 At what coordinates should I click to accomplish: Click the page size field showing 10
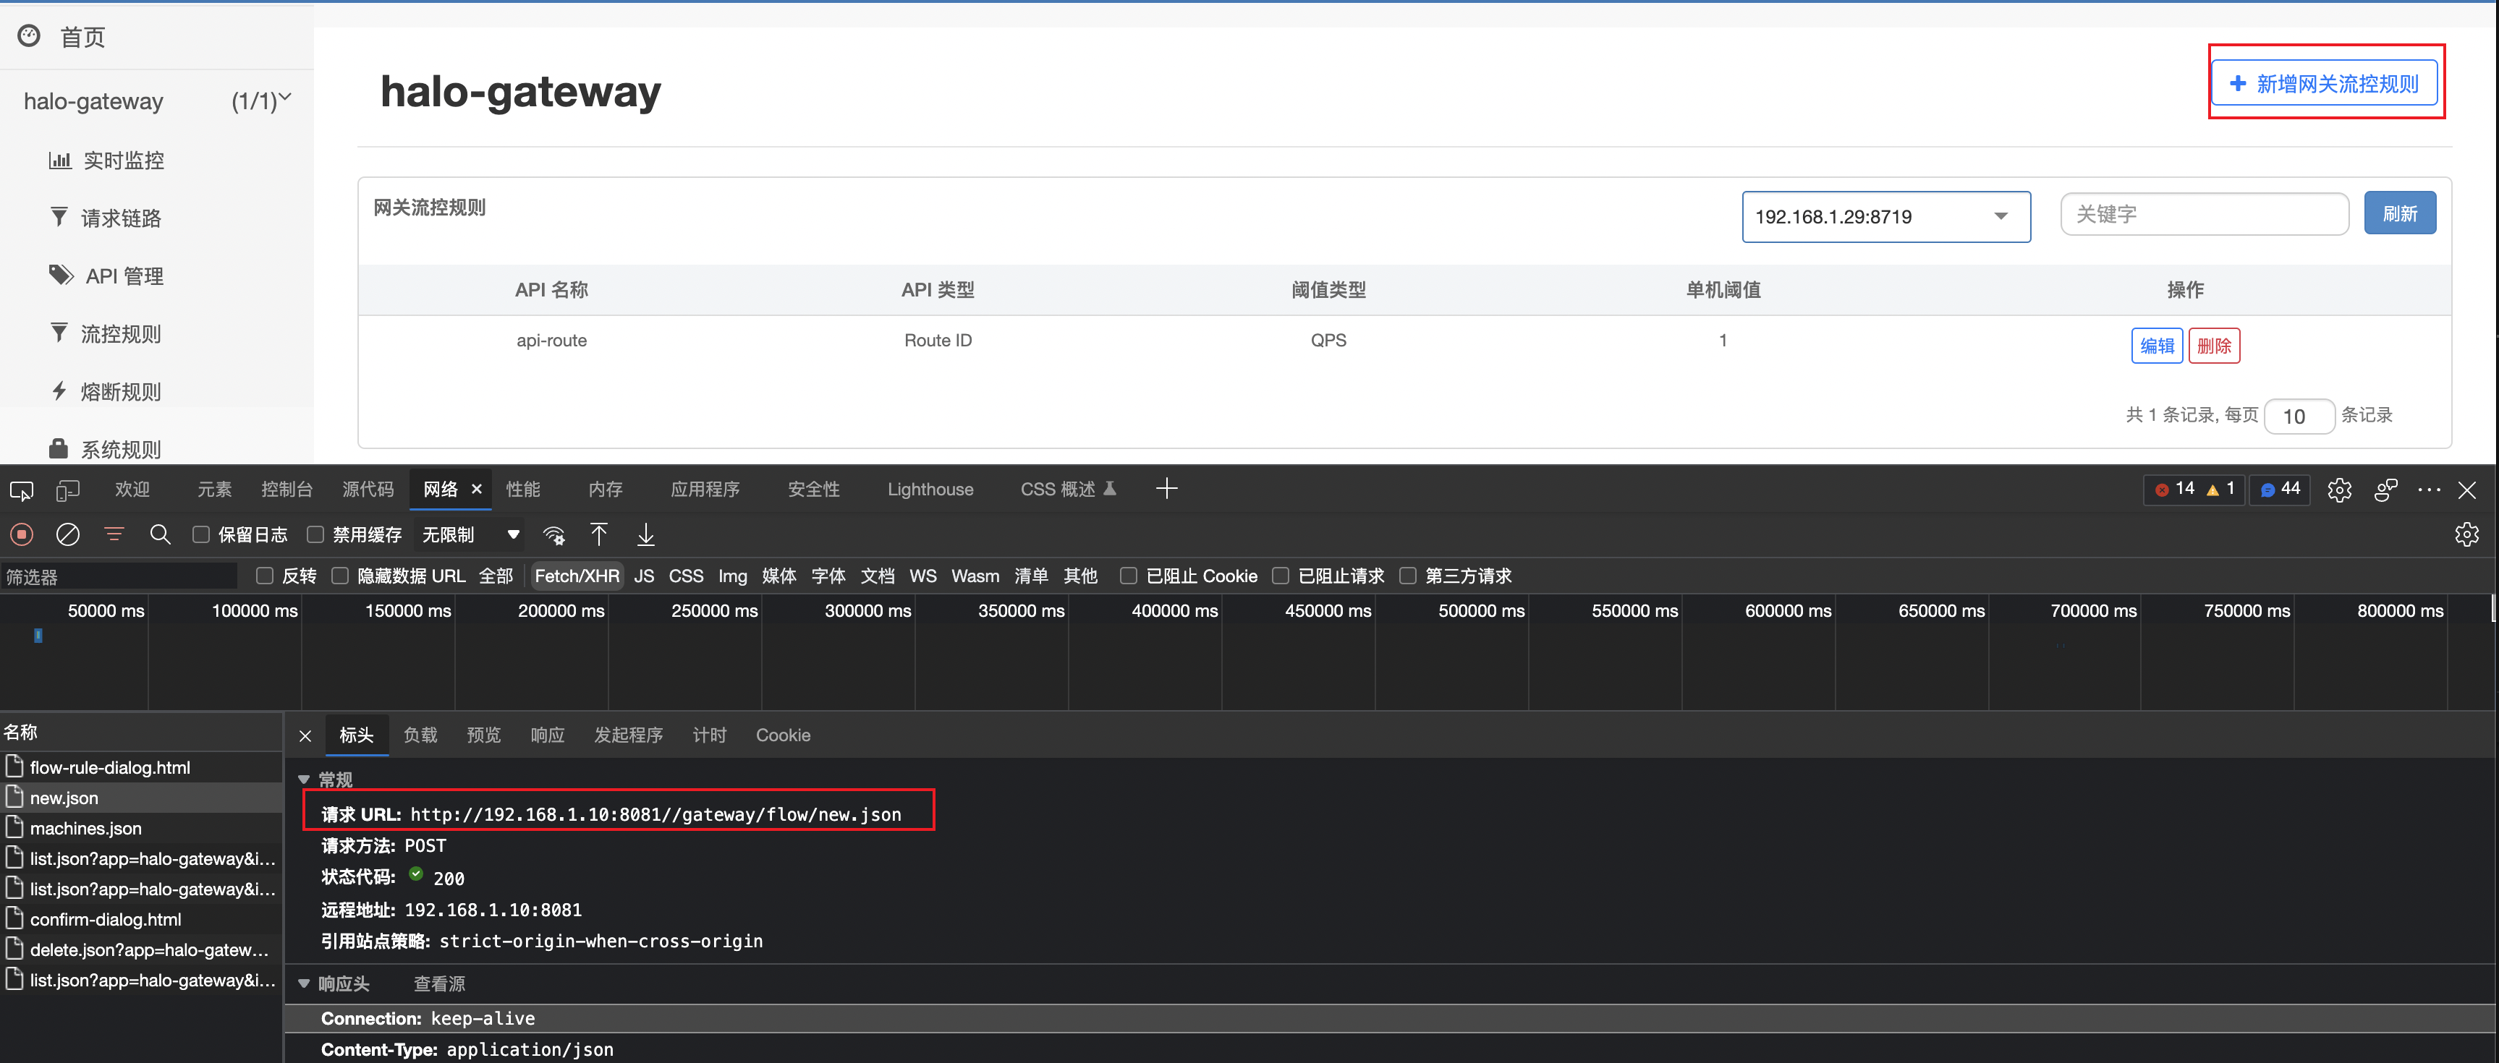click(x=2299, y=417)
